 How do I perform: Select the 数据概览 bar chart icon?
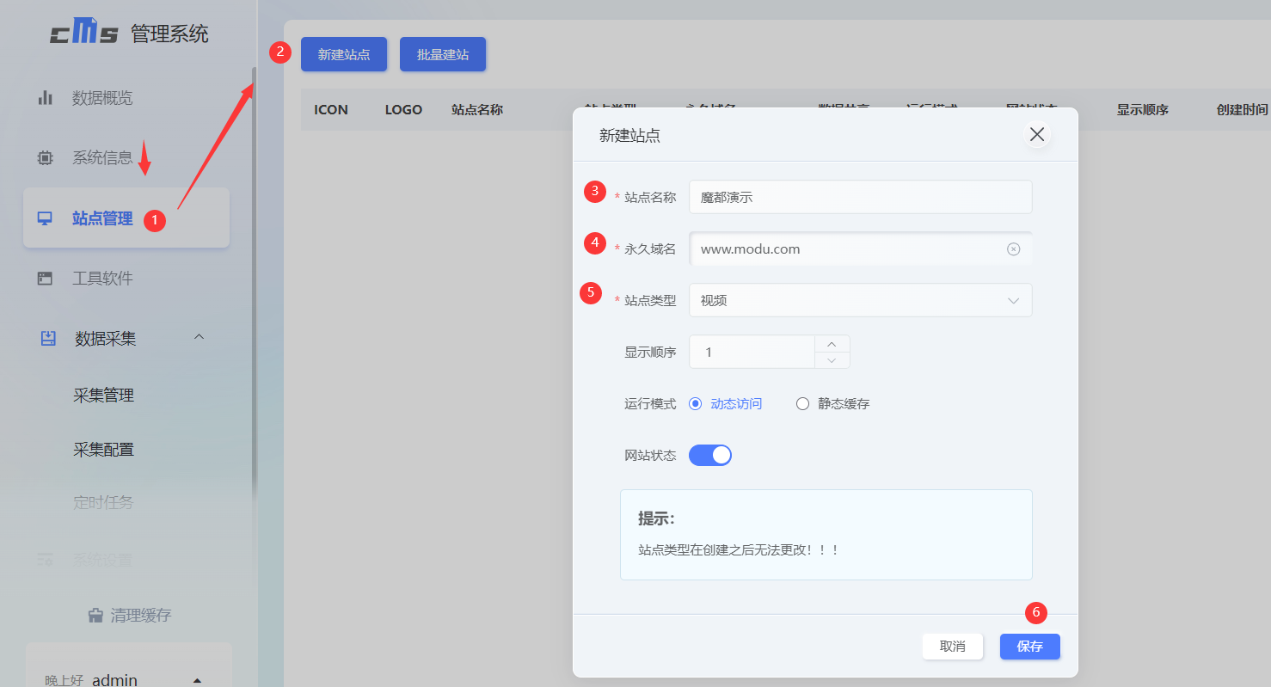[45, 97]
